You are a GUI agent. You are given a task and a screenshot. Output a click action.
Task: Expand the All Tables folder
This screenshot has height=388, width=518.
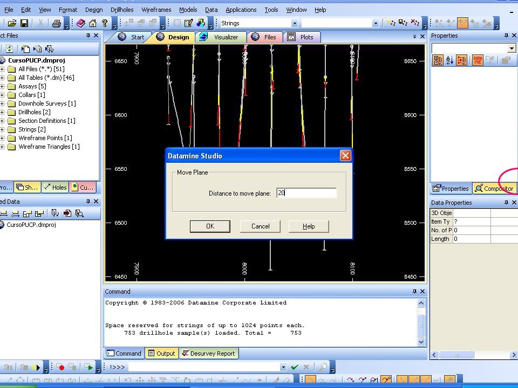click(2, 78)
